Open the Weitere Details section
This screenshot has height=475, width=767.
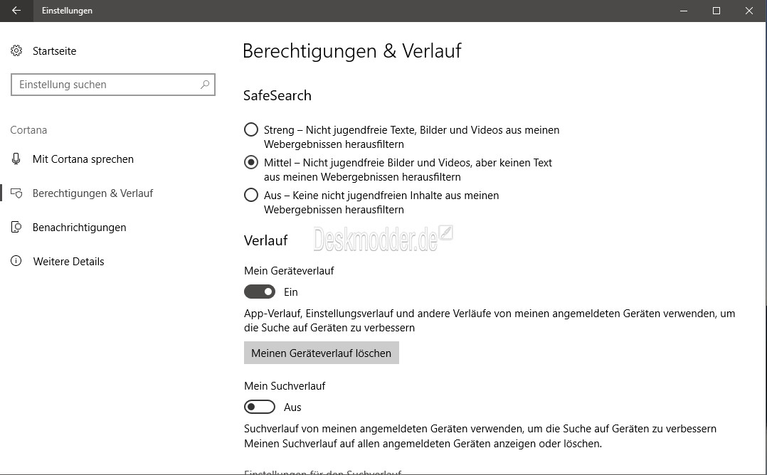coord(68,262)
